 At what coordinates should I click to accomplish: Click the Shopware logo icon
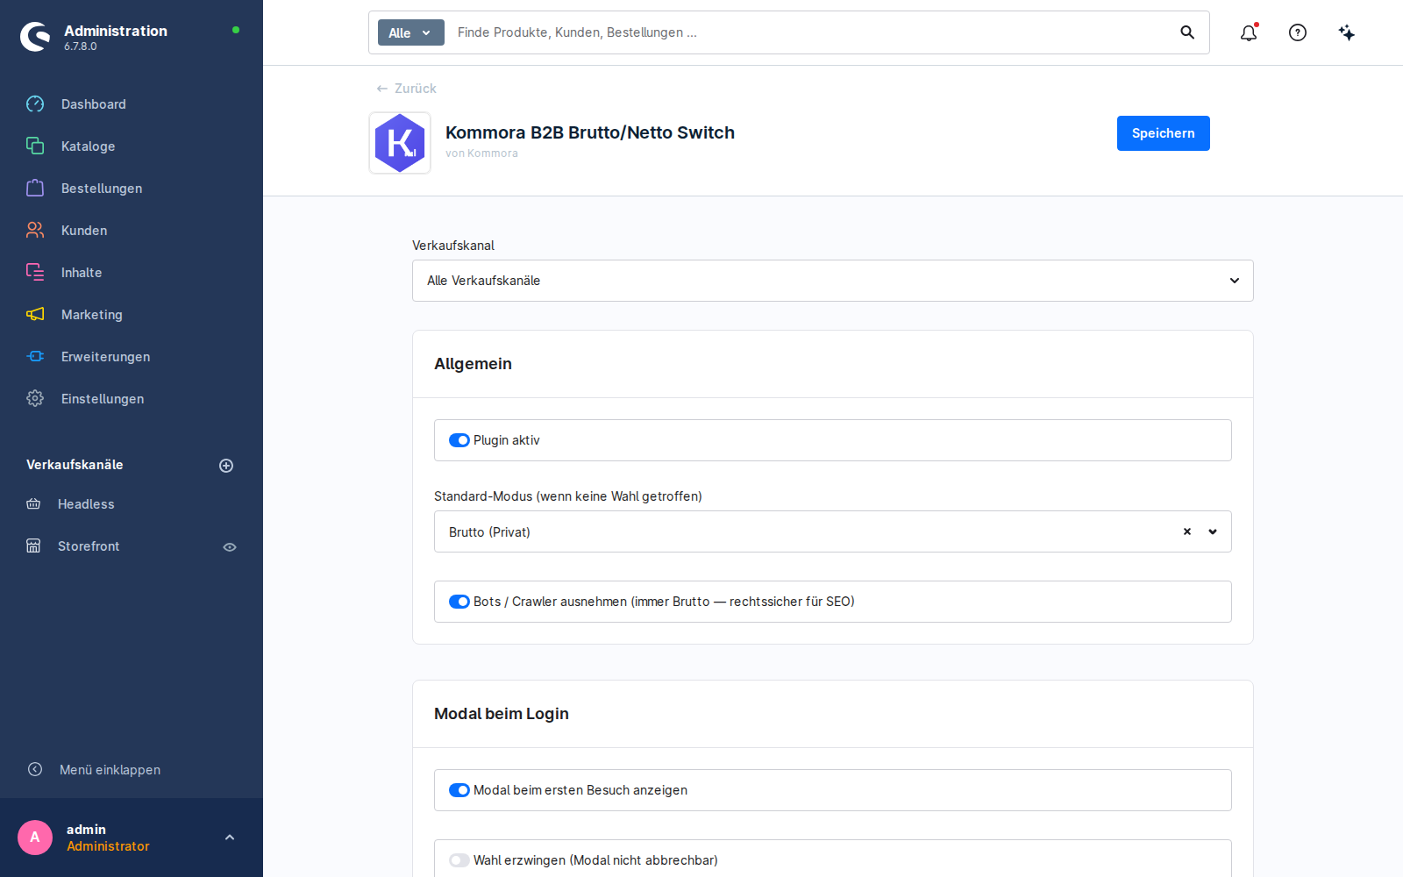[x=35, y=37]
